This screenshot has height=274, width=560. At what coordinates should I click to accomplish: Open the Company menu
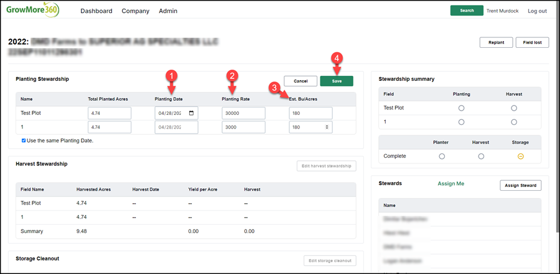tap(136, 11)
